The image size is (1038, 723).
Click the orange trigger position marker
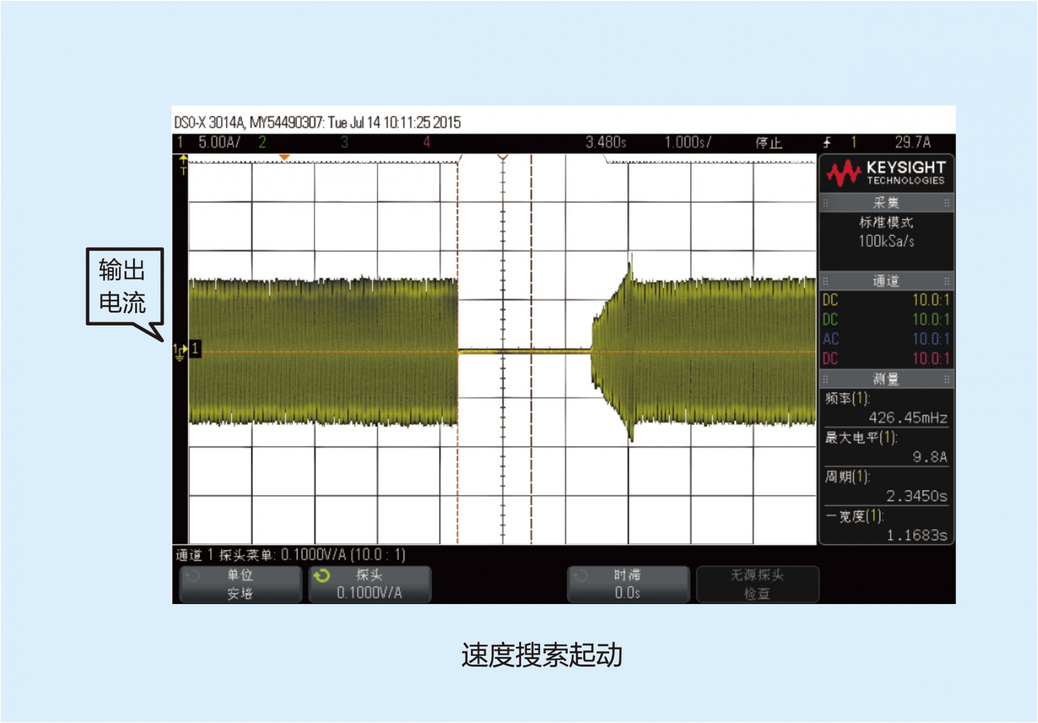coord(284,157)
